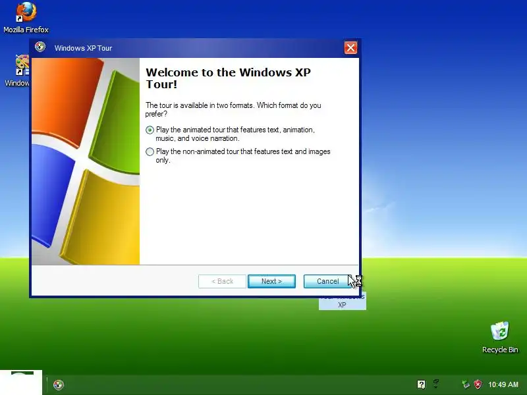Click the tour icon in the dialog title bar
527x395 pixels.
click(40, 47)
